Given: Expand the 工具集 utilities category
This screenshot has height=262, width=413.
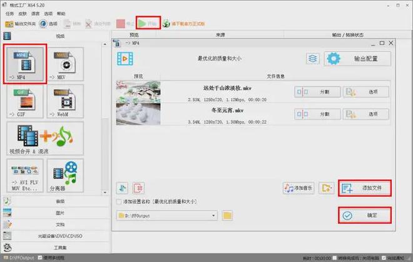Looking at the screenshot, I should point(56,248).
